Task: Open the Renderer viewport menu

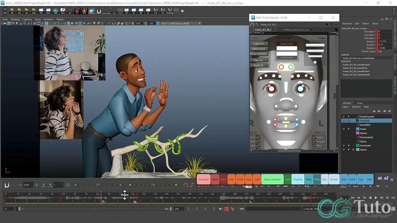Action: tap(48, 19)
